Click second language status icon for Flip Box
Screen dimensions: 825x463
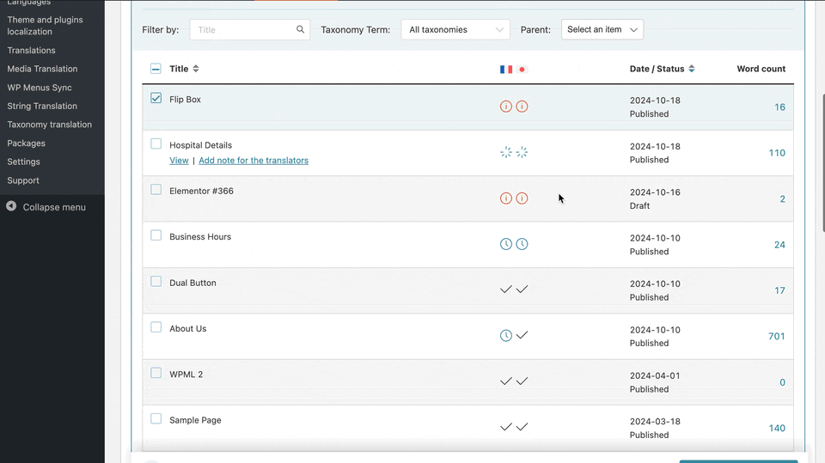[522, 107]
